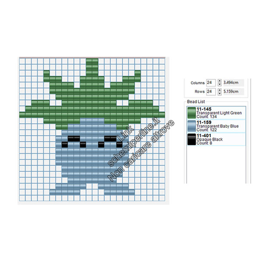
Task: Click the Rows label
Action: [199, 92]
